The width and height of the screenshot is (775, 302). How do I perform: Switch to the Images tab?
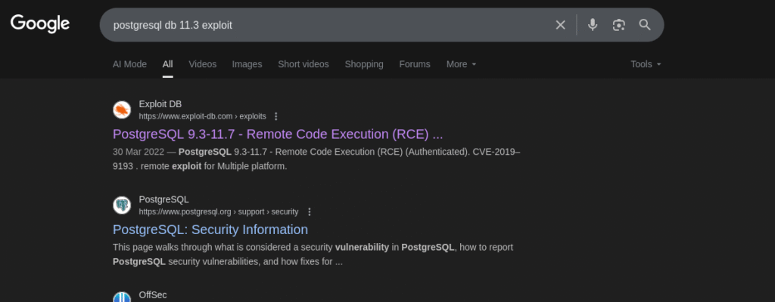247,64
